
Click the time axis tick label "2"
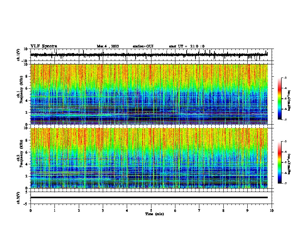click(x=79, y=211)
